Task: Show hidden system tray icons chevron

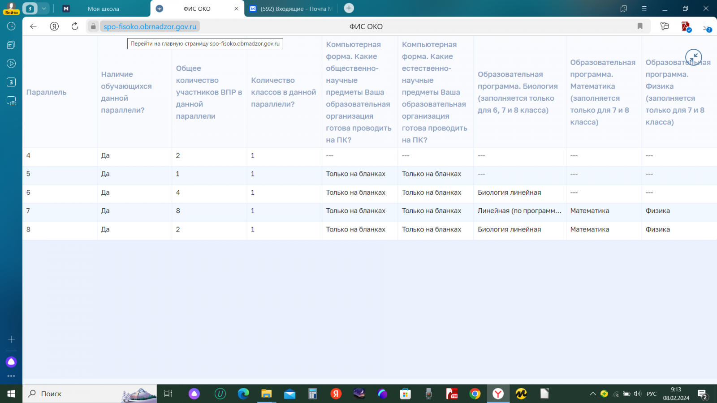Action: pyautogui.click(x=592, y=394)
